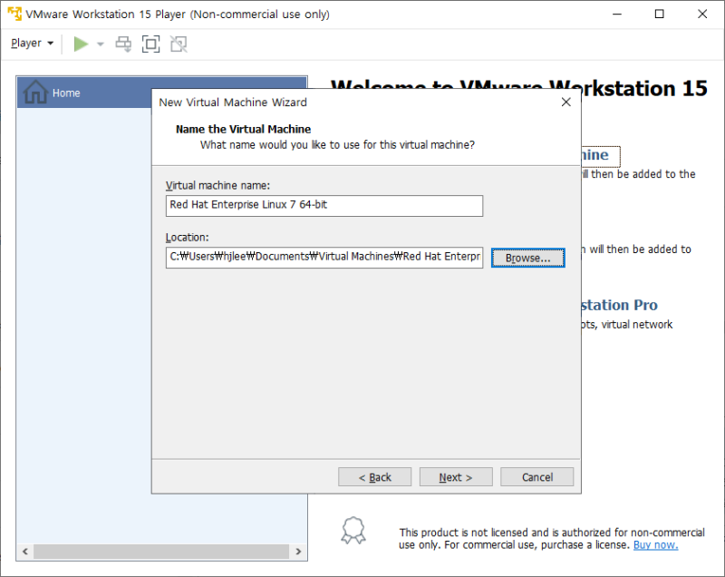
Task: Click the Back button in the wizard
Action: 374,476
